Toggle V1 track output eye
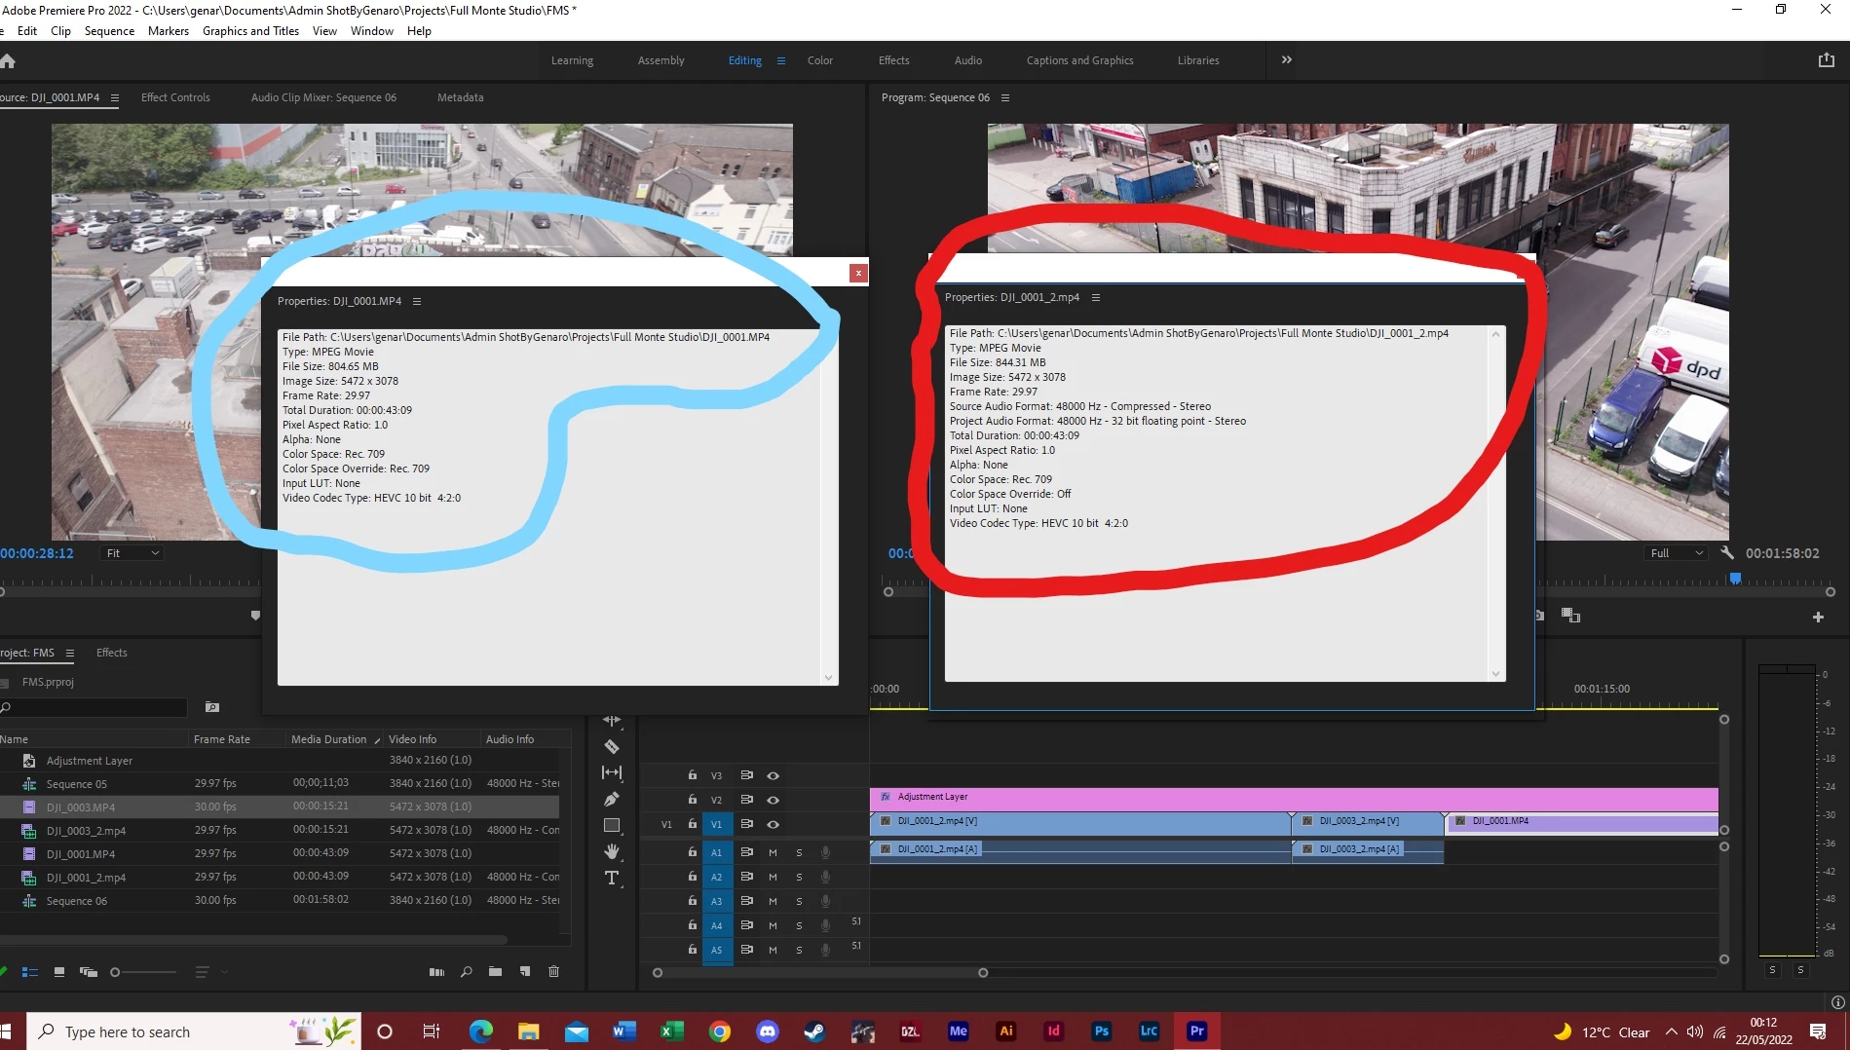1850x1050 pixels. pyautogui.click(x=773, y=824)
